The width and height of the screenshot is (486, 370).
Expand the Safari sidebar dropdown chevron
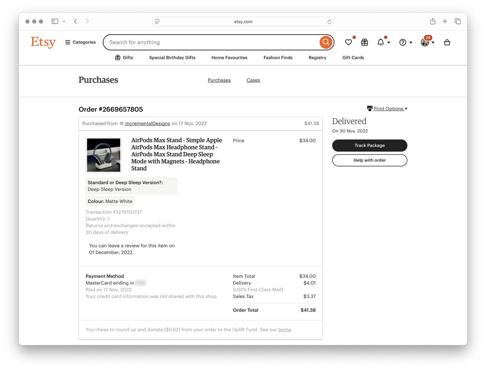64,21
